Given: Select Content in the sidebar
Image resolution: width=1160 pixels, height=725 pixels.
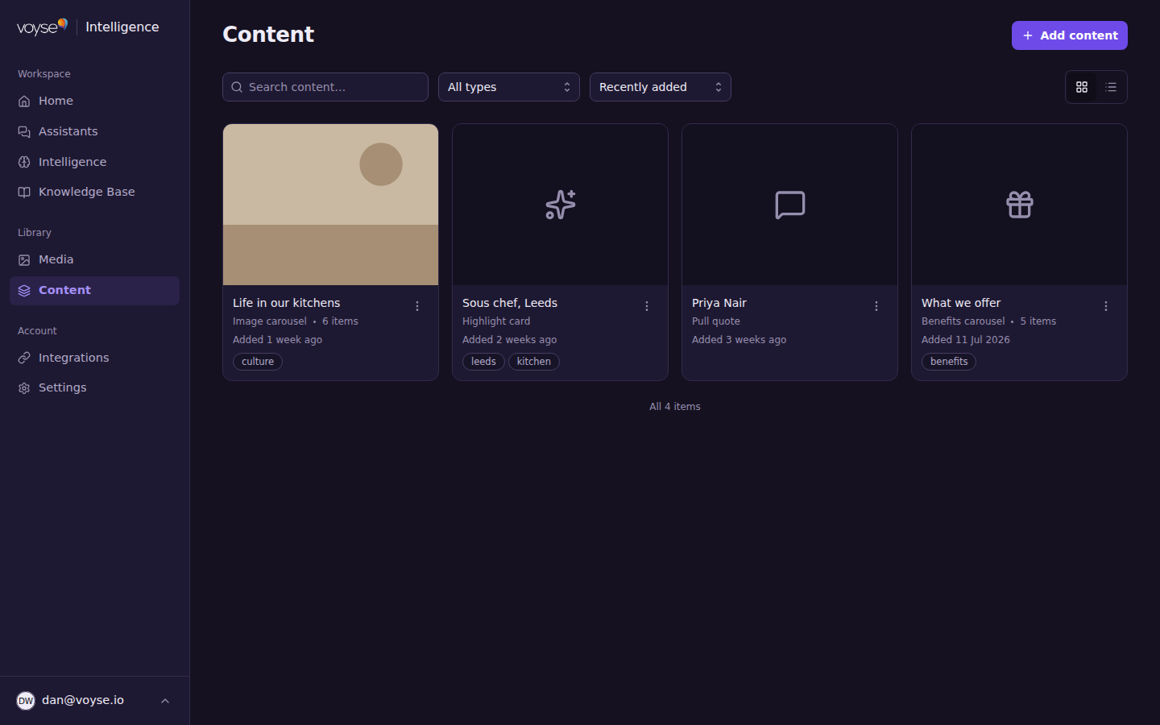Looking at the screenshot, I should [94, 291].
